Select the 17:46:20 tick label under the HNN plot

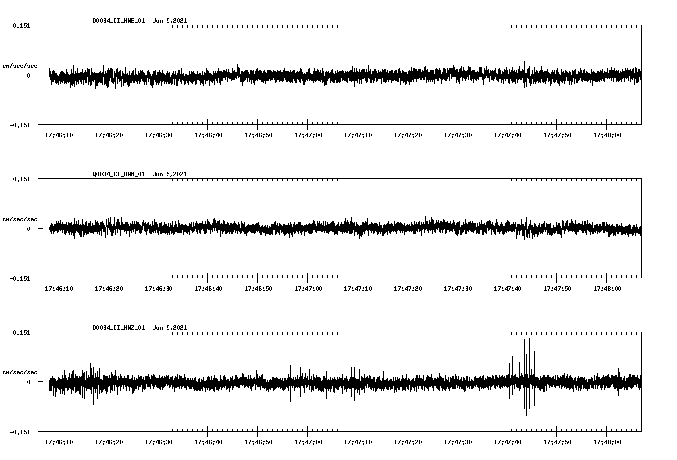pos(109,288)
